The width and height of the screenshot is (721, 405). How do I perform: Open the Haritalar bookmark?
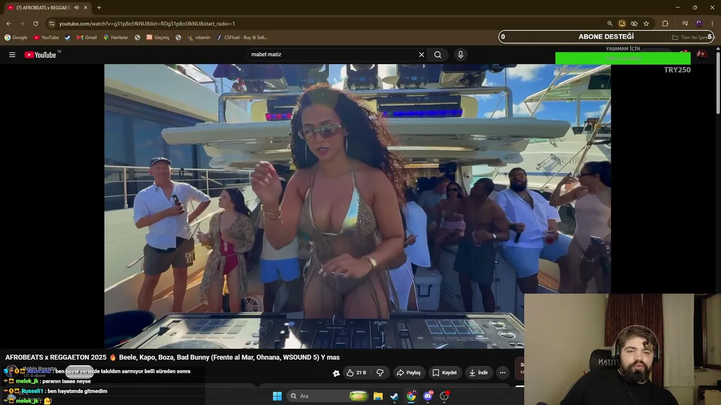pyautogui.click(x=115, y=38)
